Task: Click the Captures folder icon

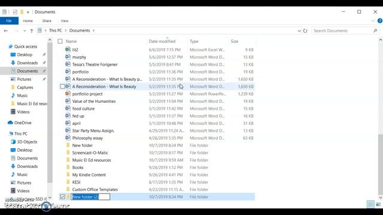Action: pyautogui.click(x=13, y=87)
